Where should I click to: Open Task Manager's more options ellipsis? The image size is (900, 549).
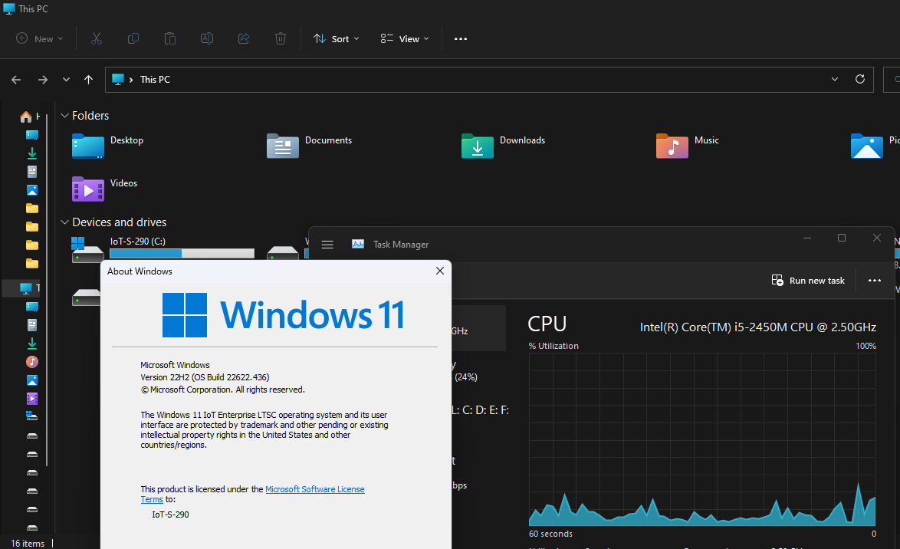click(874, 280)
